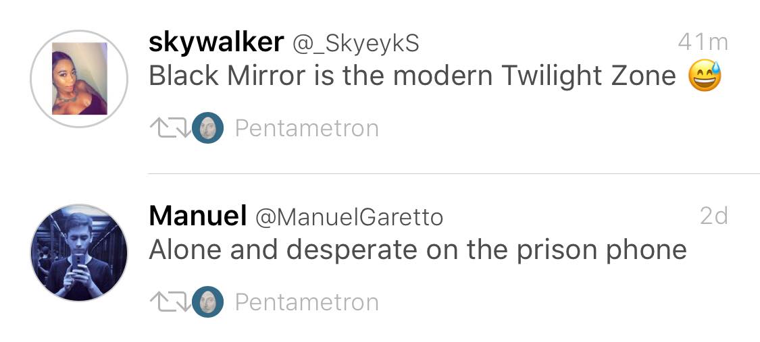Click the retweet icon under Manuel's tweet
This screenshot has width=760, height=342.
pyautogui.click(x=170, y=302)
